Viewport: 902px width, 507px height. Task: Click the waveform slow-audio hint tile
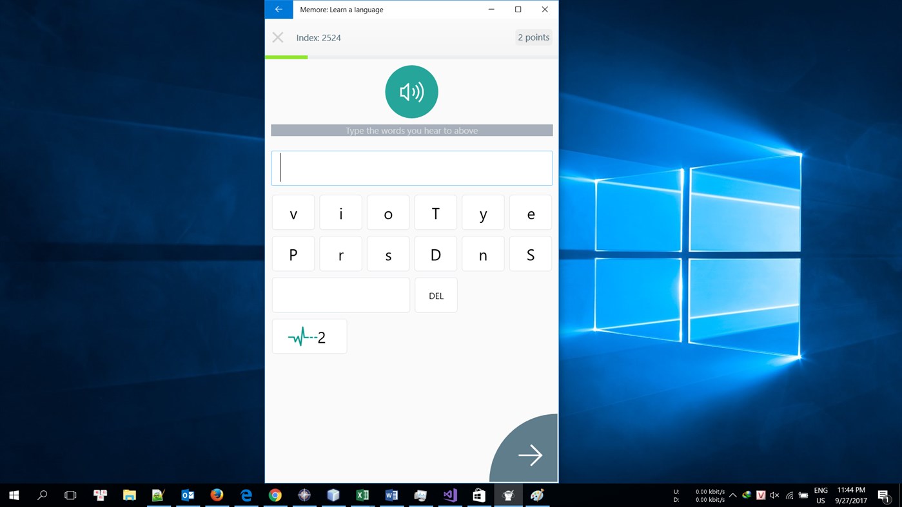tap(309, 336)
